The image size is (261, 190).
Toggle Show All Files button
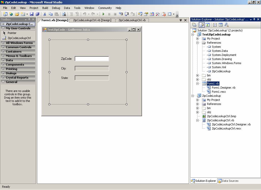point(202,25)
